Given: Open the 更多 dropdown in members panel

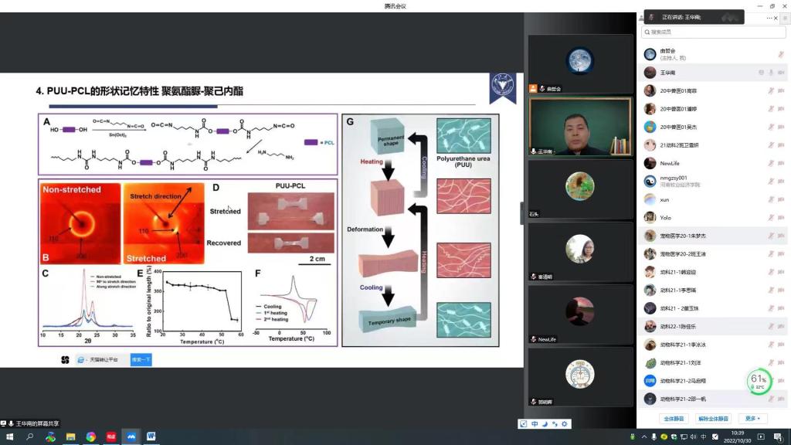Looking at the screenshot, I should click(x=752, y=419).
